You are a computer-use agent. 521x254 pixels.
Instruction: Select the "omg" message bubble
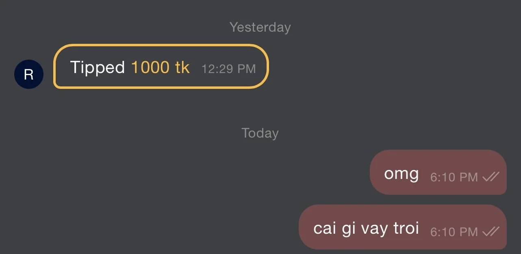tap(438, 172)
